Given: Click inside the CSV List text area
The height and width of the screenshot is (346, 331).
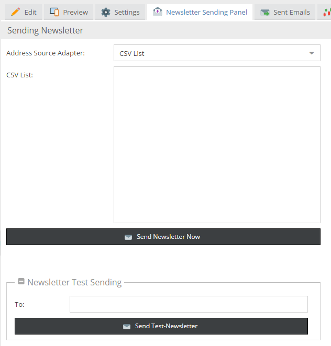Looking at the screenshot, I should tap(217, 145).
